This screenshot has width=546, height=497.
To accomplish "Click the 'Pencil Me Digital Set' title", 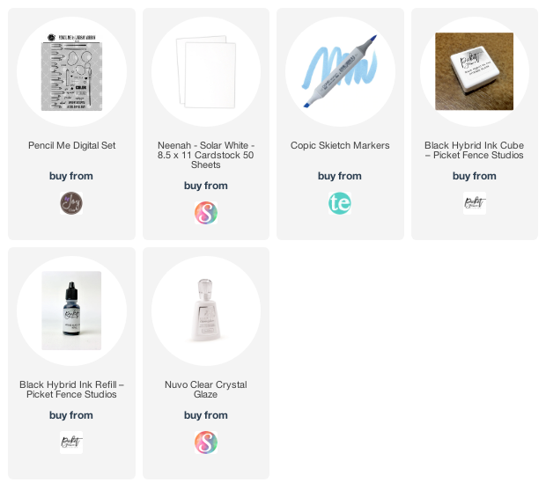I will pos(71,145).
